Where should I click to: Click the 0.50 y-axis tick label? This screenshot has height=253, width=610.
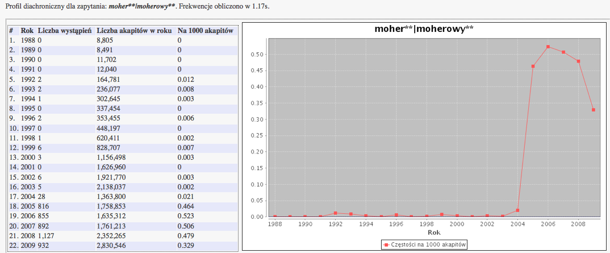[259, 55]
